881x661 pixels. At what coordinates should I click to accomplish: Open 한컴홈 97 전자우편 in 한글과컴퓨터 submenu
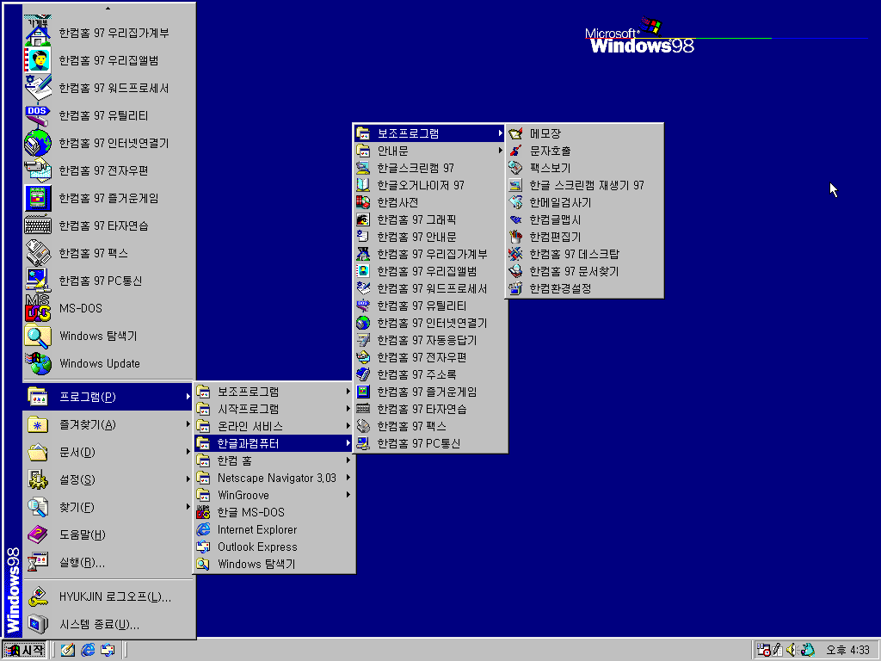pyautogui.click(x=430, y=357)
